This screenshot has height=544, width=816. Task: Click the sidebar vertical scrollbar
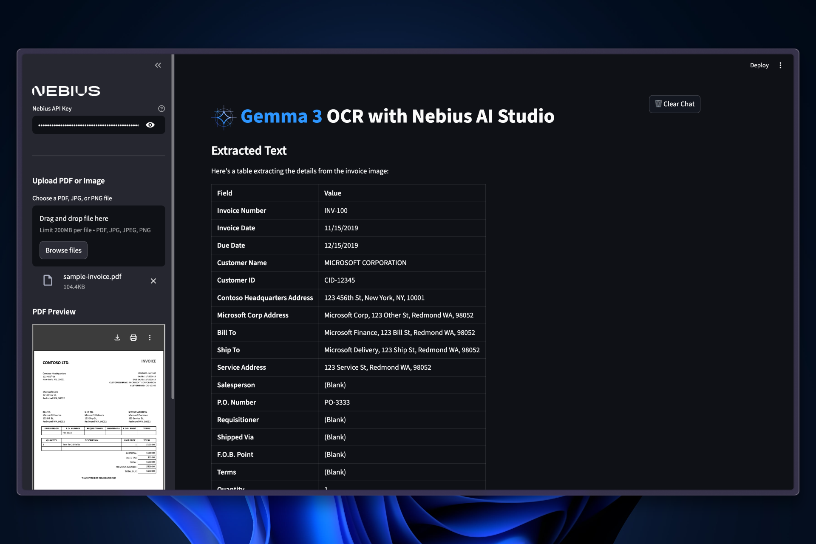click(173, 227)
